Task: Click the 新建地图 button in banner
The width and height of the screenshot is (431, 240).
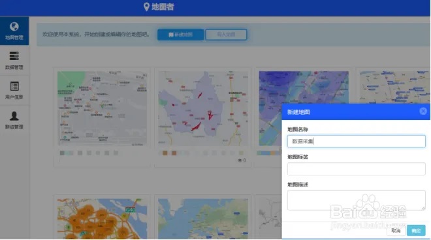Action: (x=181, y=35)
